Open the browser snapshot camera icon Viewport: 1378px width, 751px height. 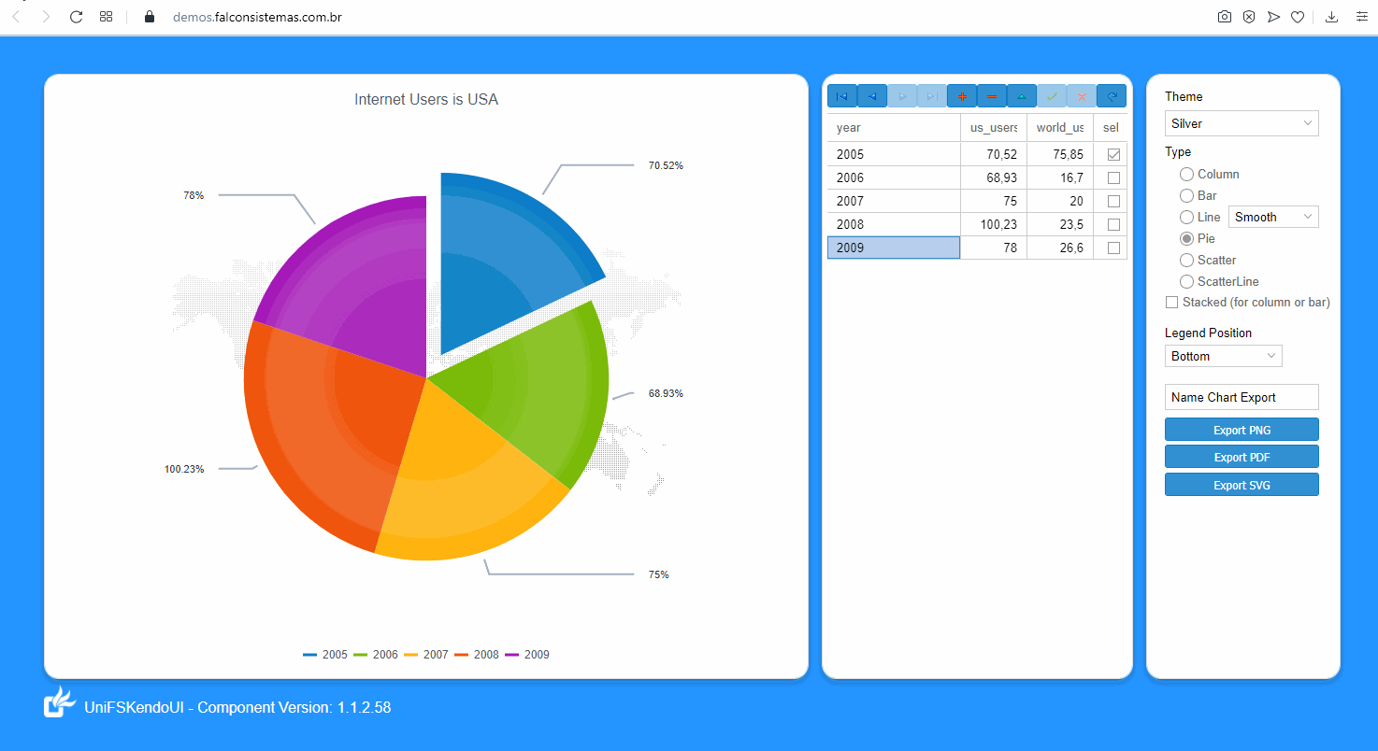coord(1225,17)
